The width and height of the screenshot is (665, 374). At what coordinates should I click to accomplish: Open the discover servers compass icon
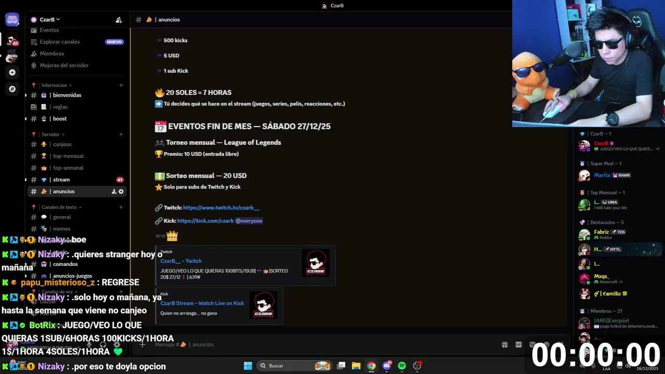click(12, 89)
